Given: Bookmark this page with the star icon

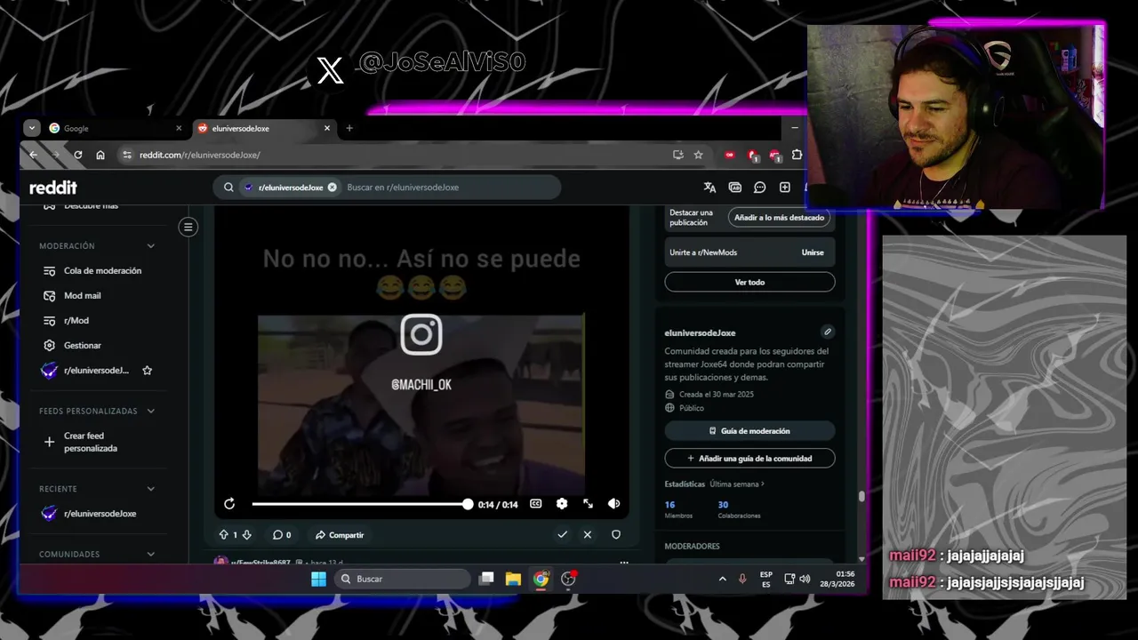Looking at the screenshot, I should click(698, 155).
